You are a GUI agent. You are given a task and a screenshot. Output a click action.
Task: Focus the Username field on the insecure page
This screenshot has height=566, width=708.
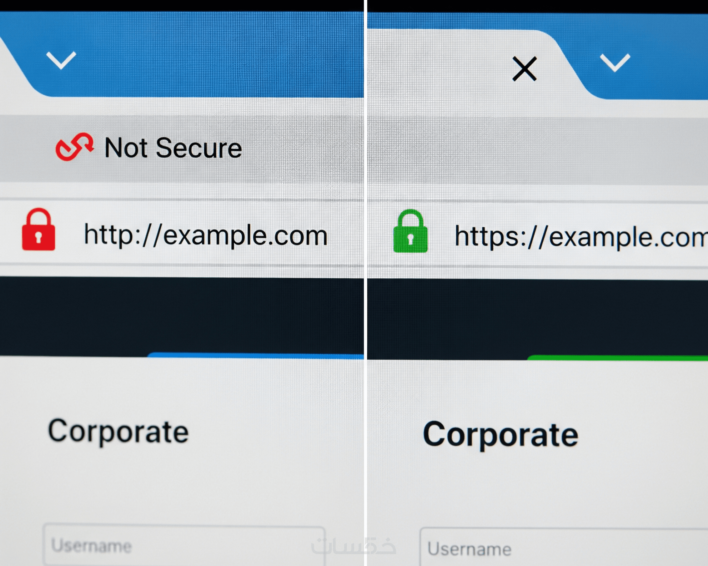pos(184,545)
